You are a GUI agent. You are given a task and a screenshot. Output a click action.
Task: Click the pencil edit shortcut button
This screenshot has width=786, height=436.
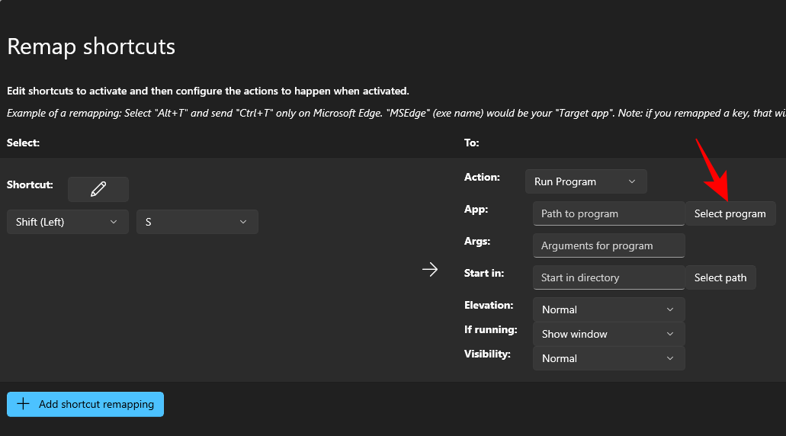coord(98,189)
